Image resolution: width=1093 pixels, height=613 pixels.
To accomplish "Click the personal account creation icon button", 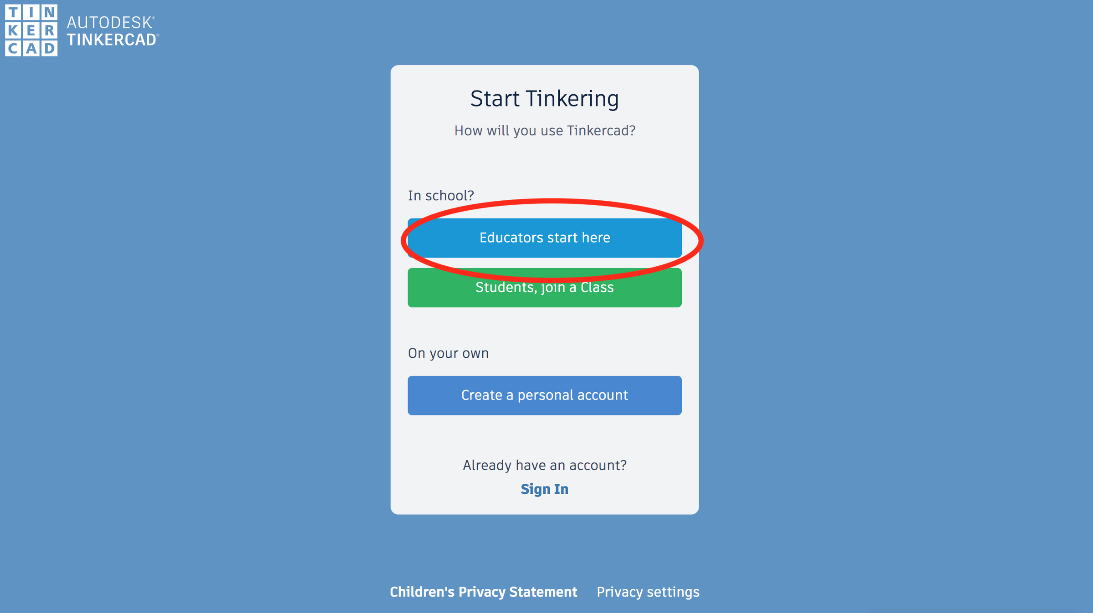I will coord(545,395).
